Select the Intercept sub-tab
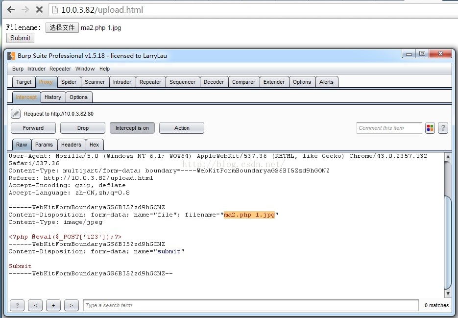 tap(26, 98)
